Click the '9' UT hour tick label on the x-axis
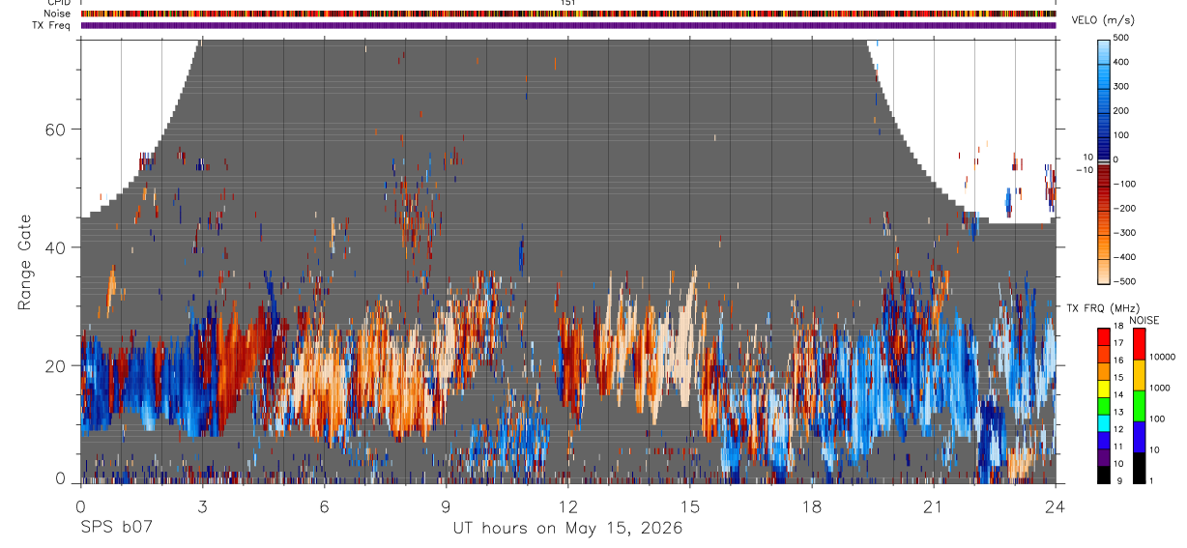 pos(446,506)
